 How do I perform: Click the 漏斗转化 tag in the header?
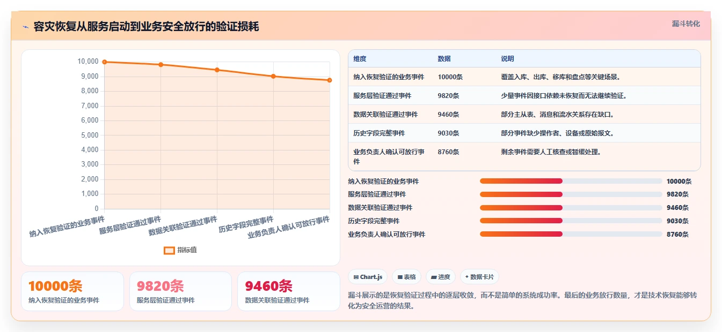pyautogui.click(x=685, y=24)
